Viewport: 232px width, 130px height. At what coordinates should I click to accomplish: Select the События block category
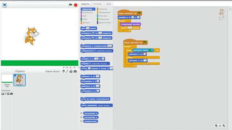coord(103,9)
